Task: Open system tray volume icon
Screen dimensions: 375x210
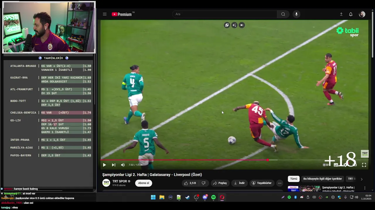Action: coord(357,197)
